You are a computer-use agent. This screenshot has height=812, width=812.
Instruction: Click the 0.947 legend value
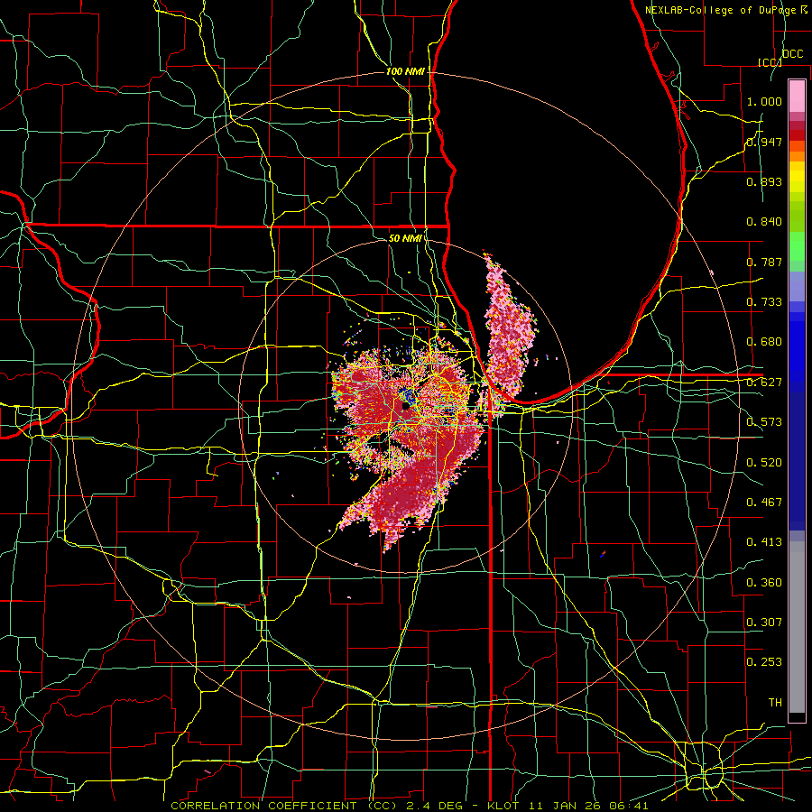(x=764, y=142)
